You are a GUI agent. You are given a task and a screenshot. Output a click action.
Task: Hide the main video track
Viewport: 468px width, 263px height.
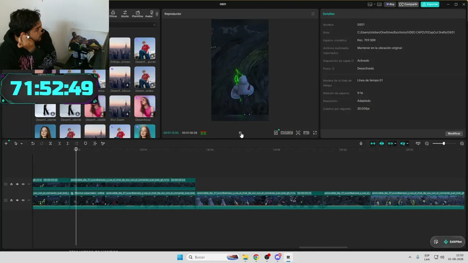[x=17, y=200]
